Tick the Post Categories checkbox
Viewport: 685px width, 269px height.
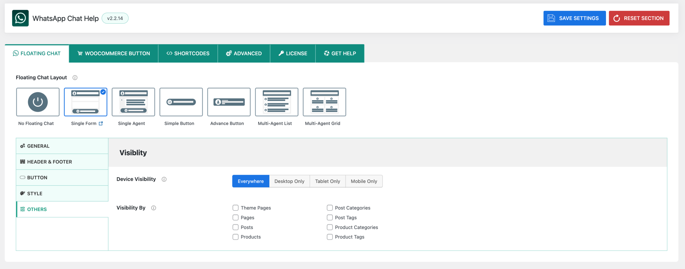330,208
